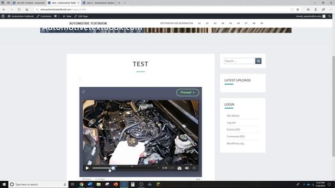
Task: Open video quality settings gear
Action: point(194,168)
